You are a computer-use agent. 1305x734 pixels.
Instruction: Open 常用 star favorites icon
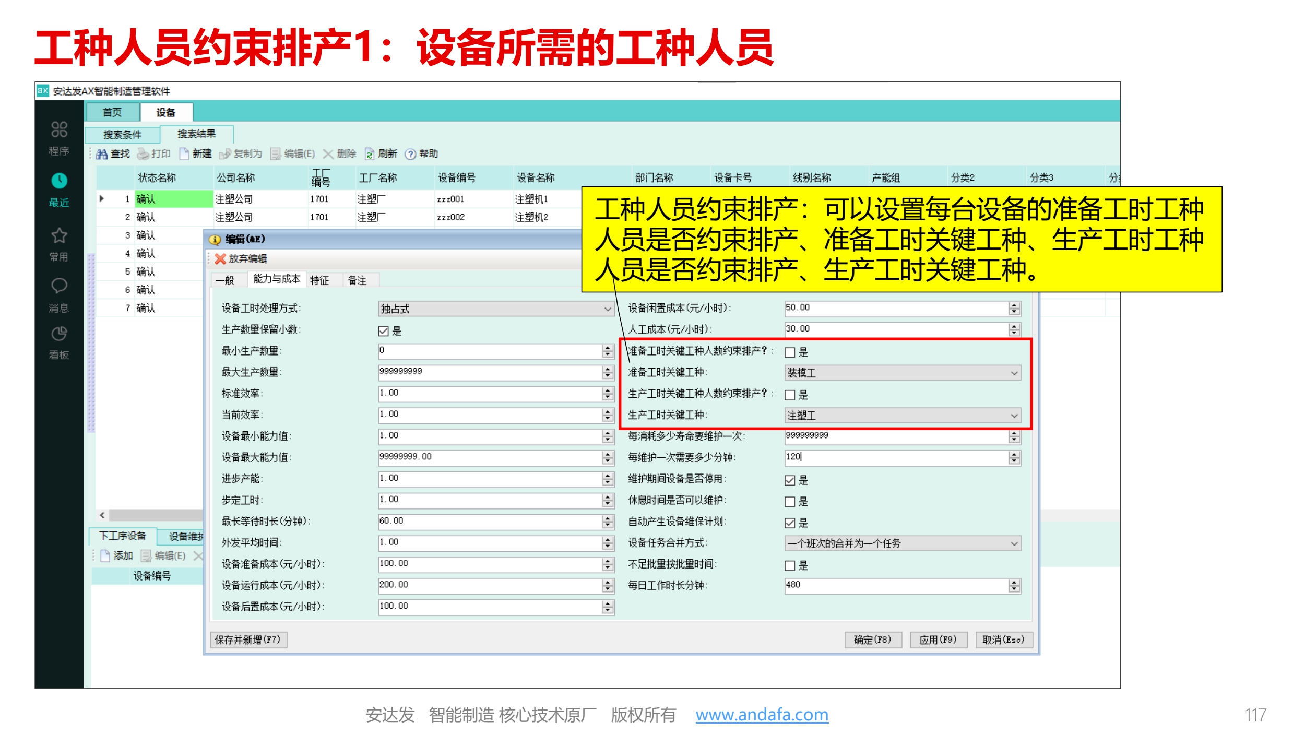pos(59,235)
